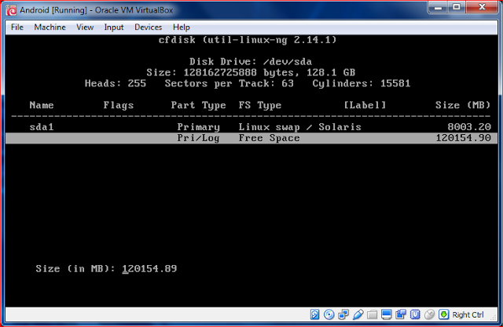Click the Flags column header

point(119,105)
